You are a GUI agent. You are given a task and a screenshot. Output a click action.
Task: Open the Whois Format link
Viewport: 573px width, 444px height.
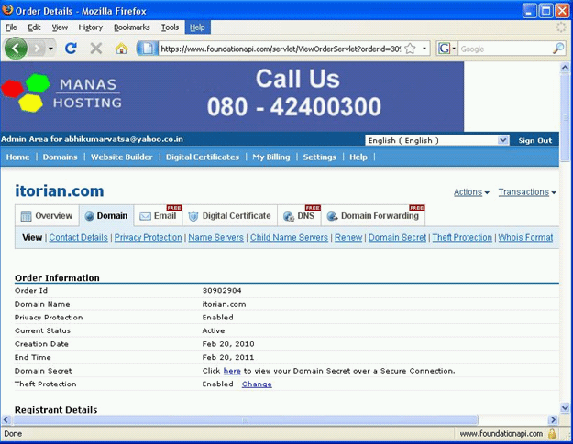pos(525,237)
